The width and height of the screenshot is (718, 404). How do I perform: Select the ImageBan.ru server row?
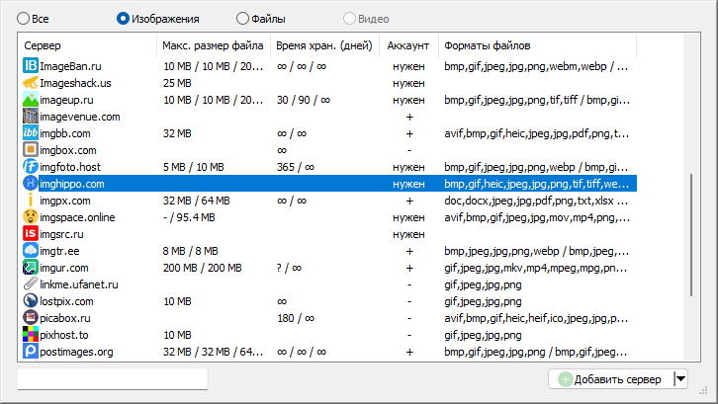tap(329, 66)
